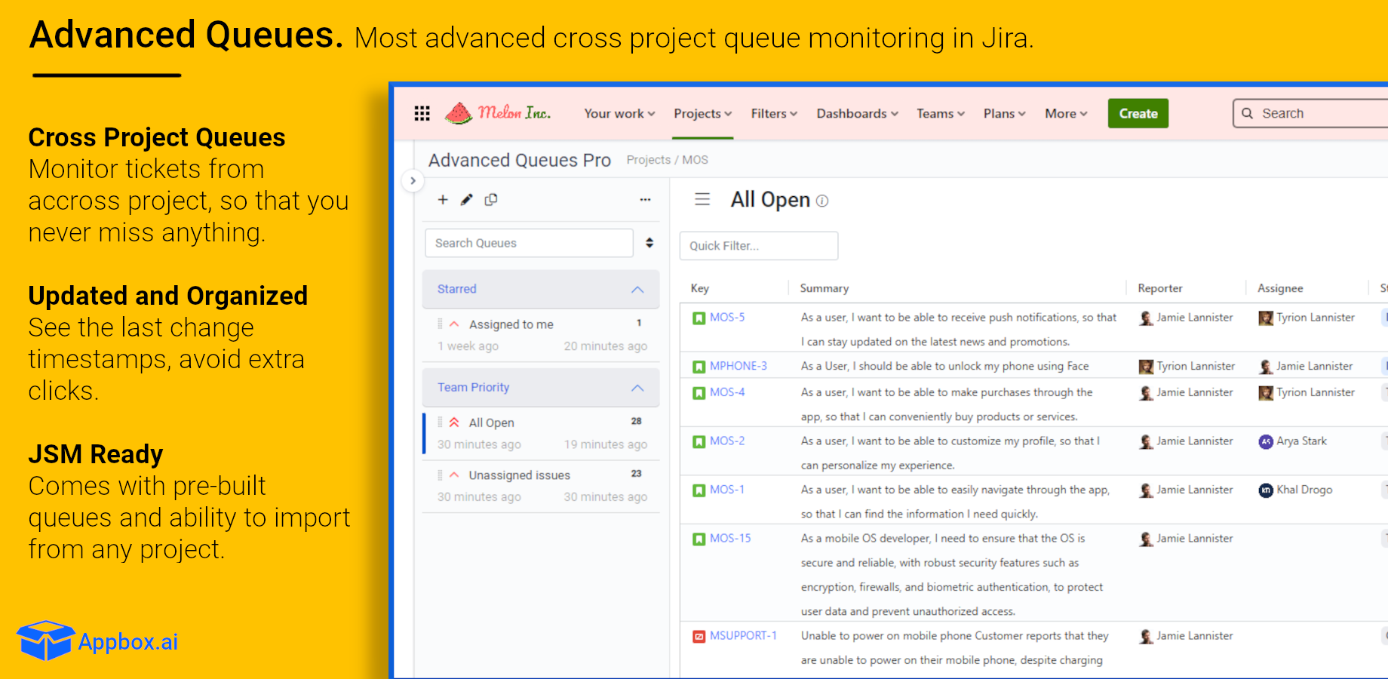
Task: Focus the top Search box
Action: [1311, 113]
